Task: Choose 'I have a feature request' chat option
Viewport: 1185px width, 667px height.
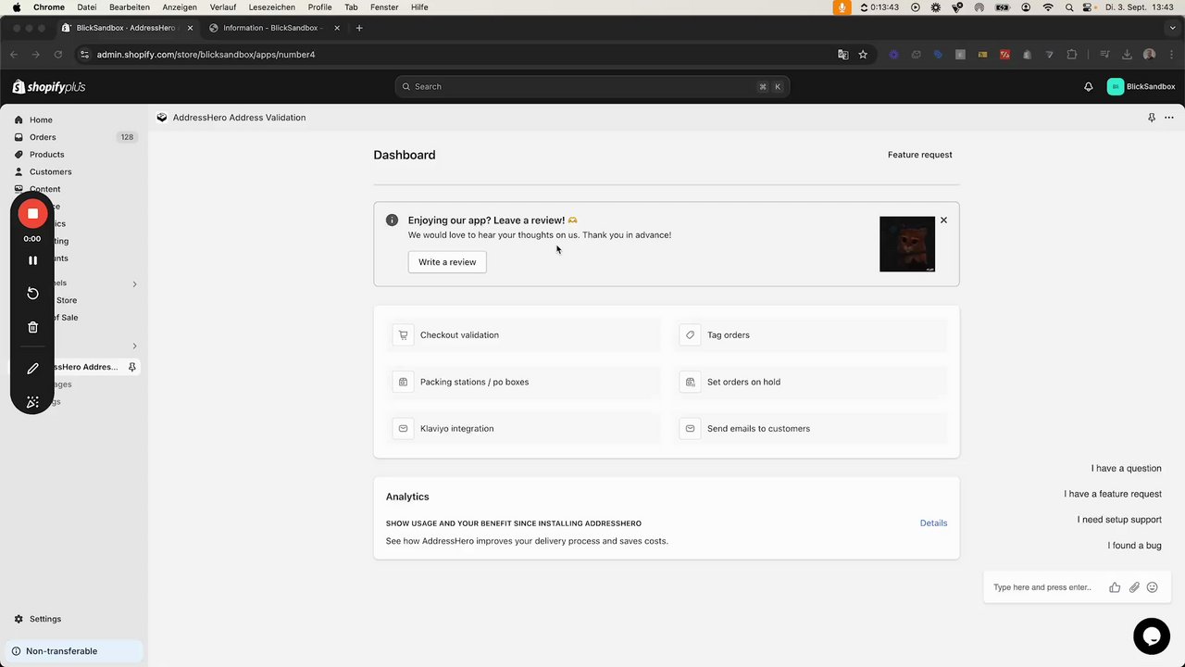Action: 1113,495
